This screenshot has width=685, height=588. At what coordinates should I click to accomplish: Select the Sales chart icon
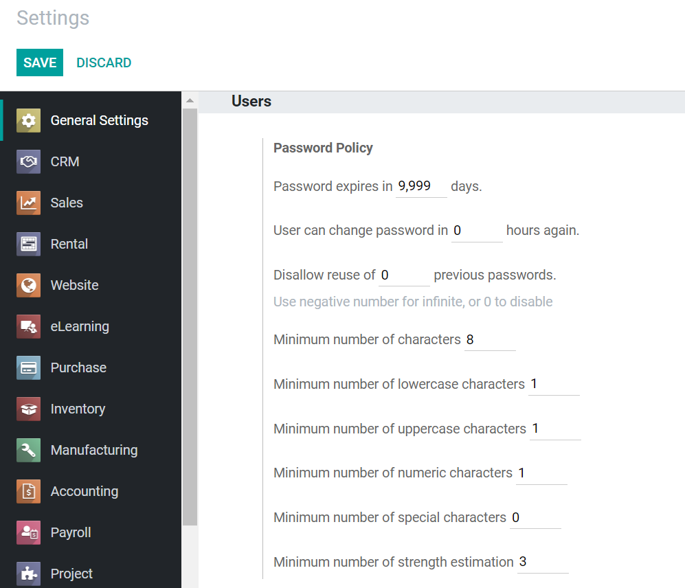[28, 203]
